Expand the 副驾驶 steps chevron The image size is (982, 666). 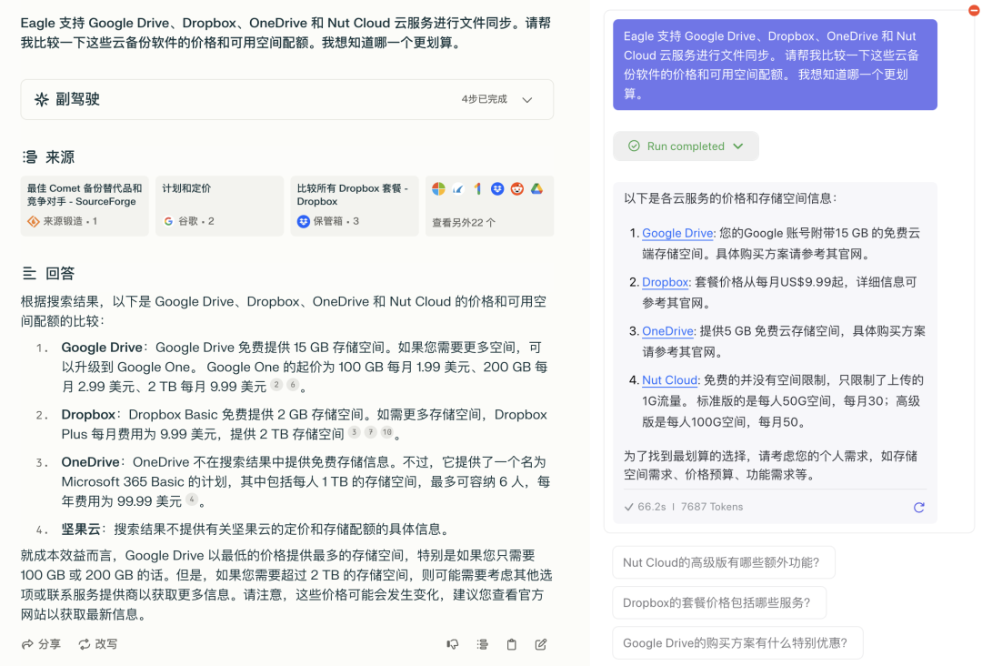pos(527,99)
